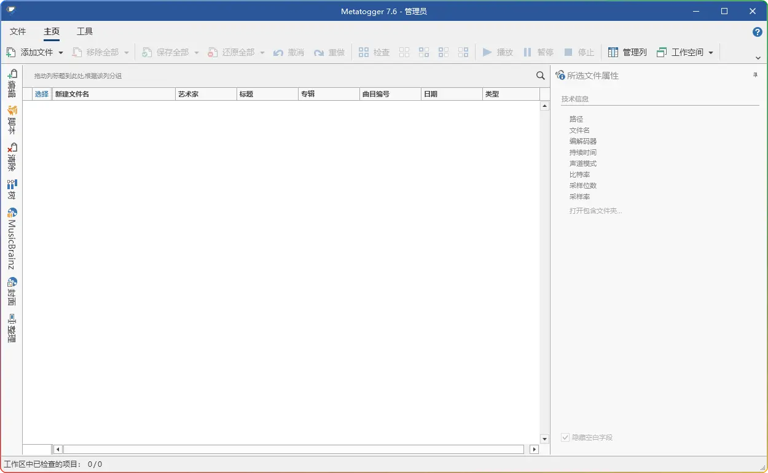
Task: Open the 文件 menu
Action: [18, 31]
